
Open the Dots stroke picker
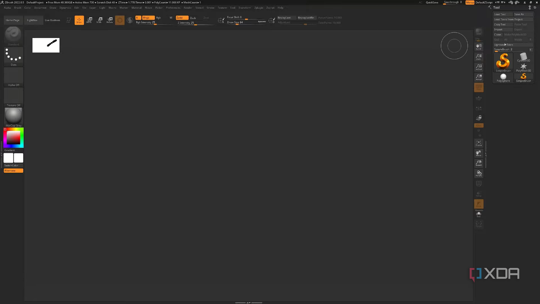(13, 56)
